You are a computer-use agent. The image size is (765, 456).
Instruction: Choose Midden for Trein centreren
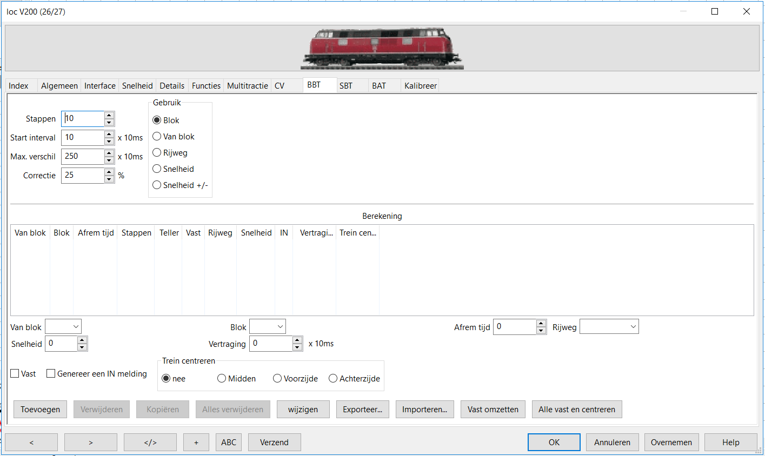tap(222, 379)
